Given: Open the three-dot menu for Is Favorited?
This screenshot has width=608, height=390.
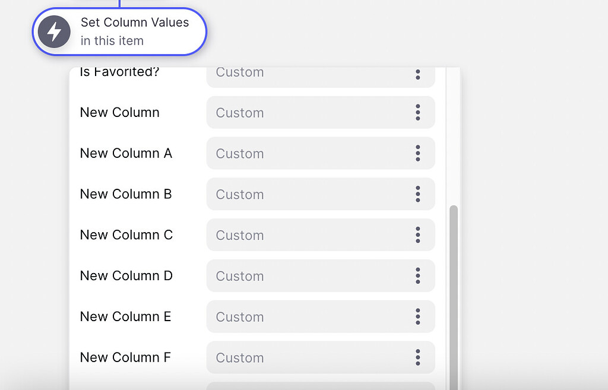Looking at the screenshot, I should tap(417, 75).
